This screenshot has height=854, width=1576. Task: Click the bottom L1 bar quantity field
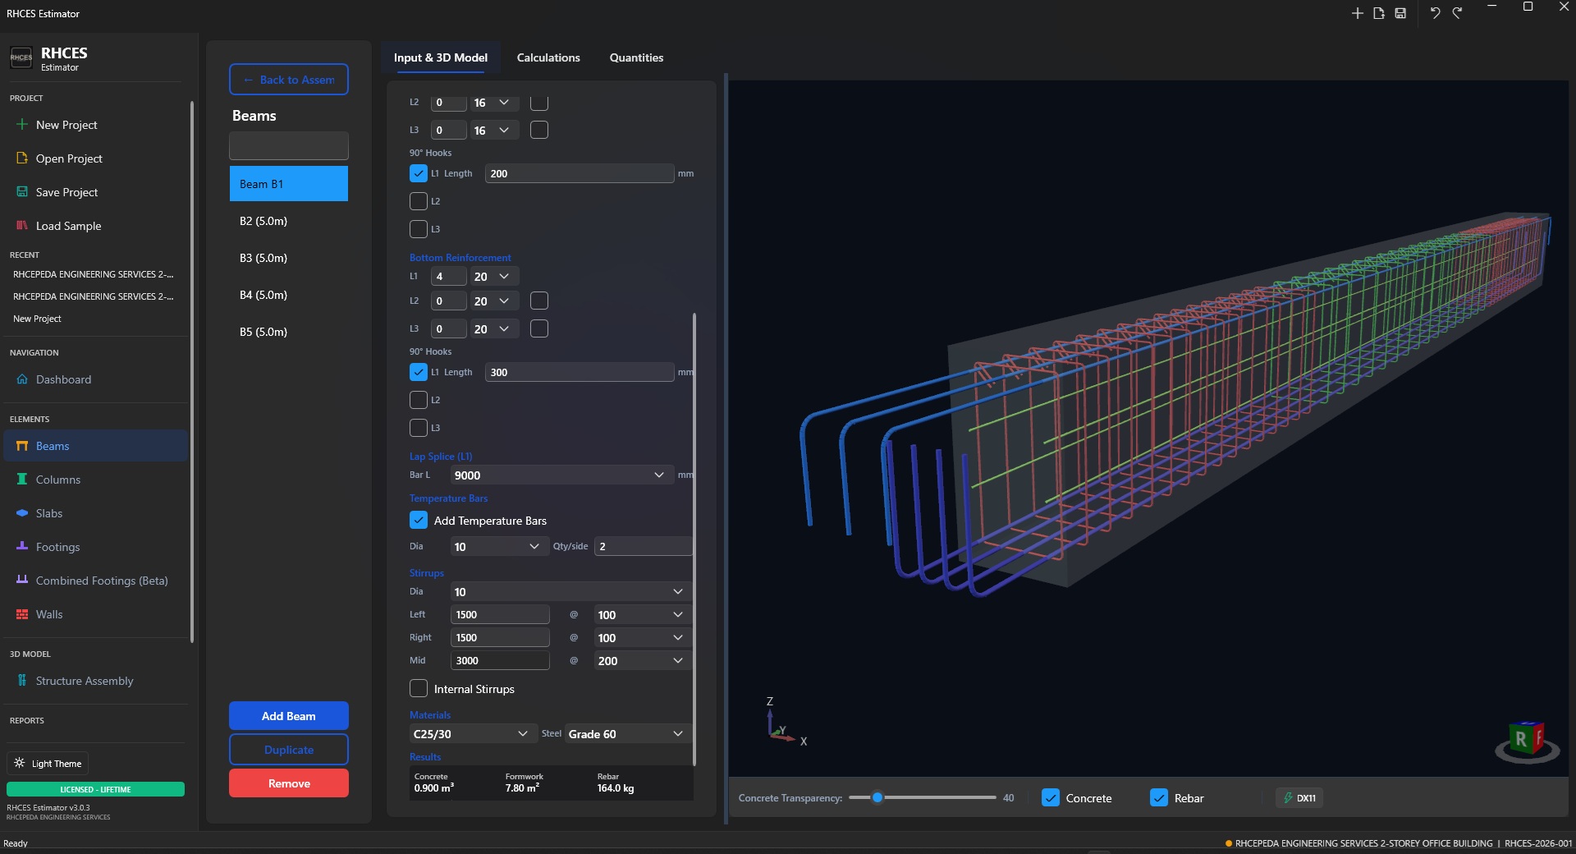coord(449,277)
